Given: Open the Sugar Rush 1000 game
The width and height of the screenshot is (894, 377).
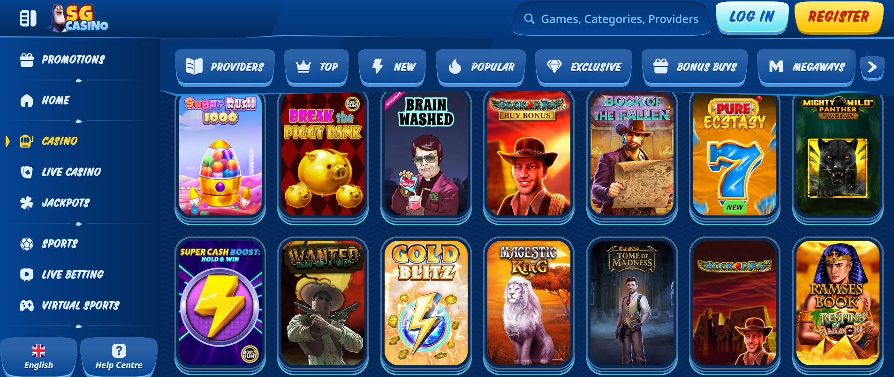Looking at the screenshot, I should click(x=220, y=155).
